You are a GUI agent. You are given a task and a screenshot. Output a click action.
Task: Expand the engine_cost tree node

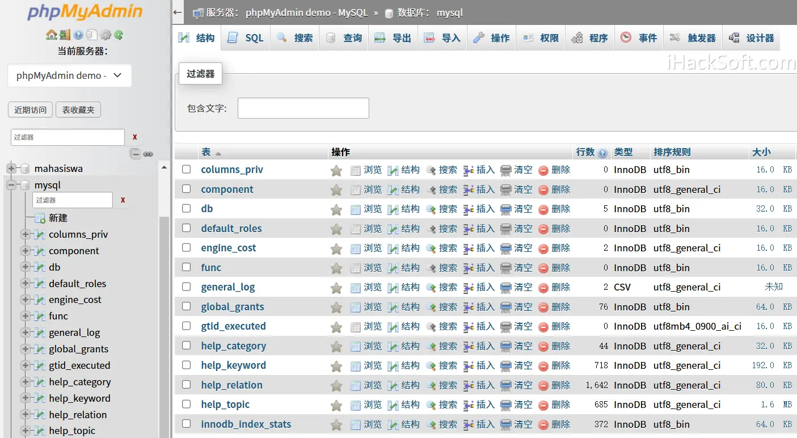point(25,300)
